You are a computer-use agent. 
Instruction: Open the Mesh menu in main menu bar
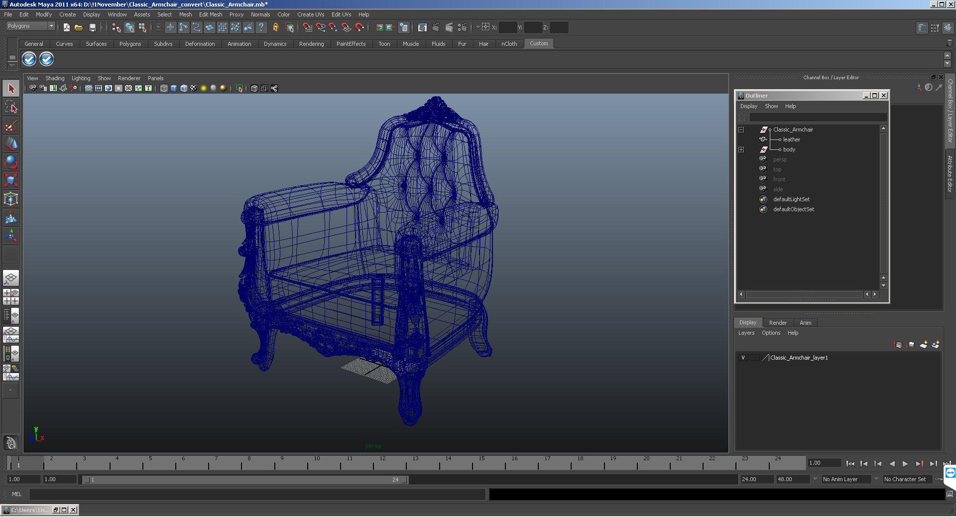pyautogui.click(x=186, y=14)
